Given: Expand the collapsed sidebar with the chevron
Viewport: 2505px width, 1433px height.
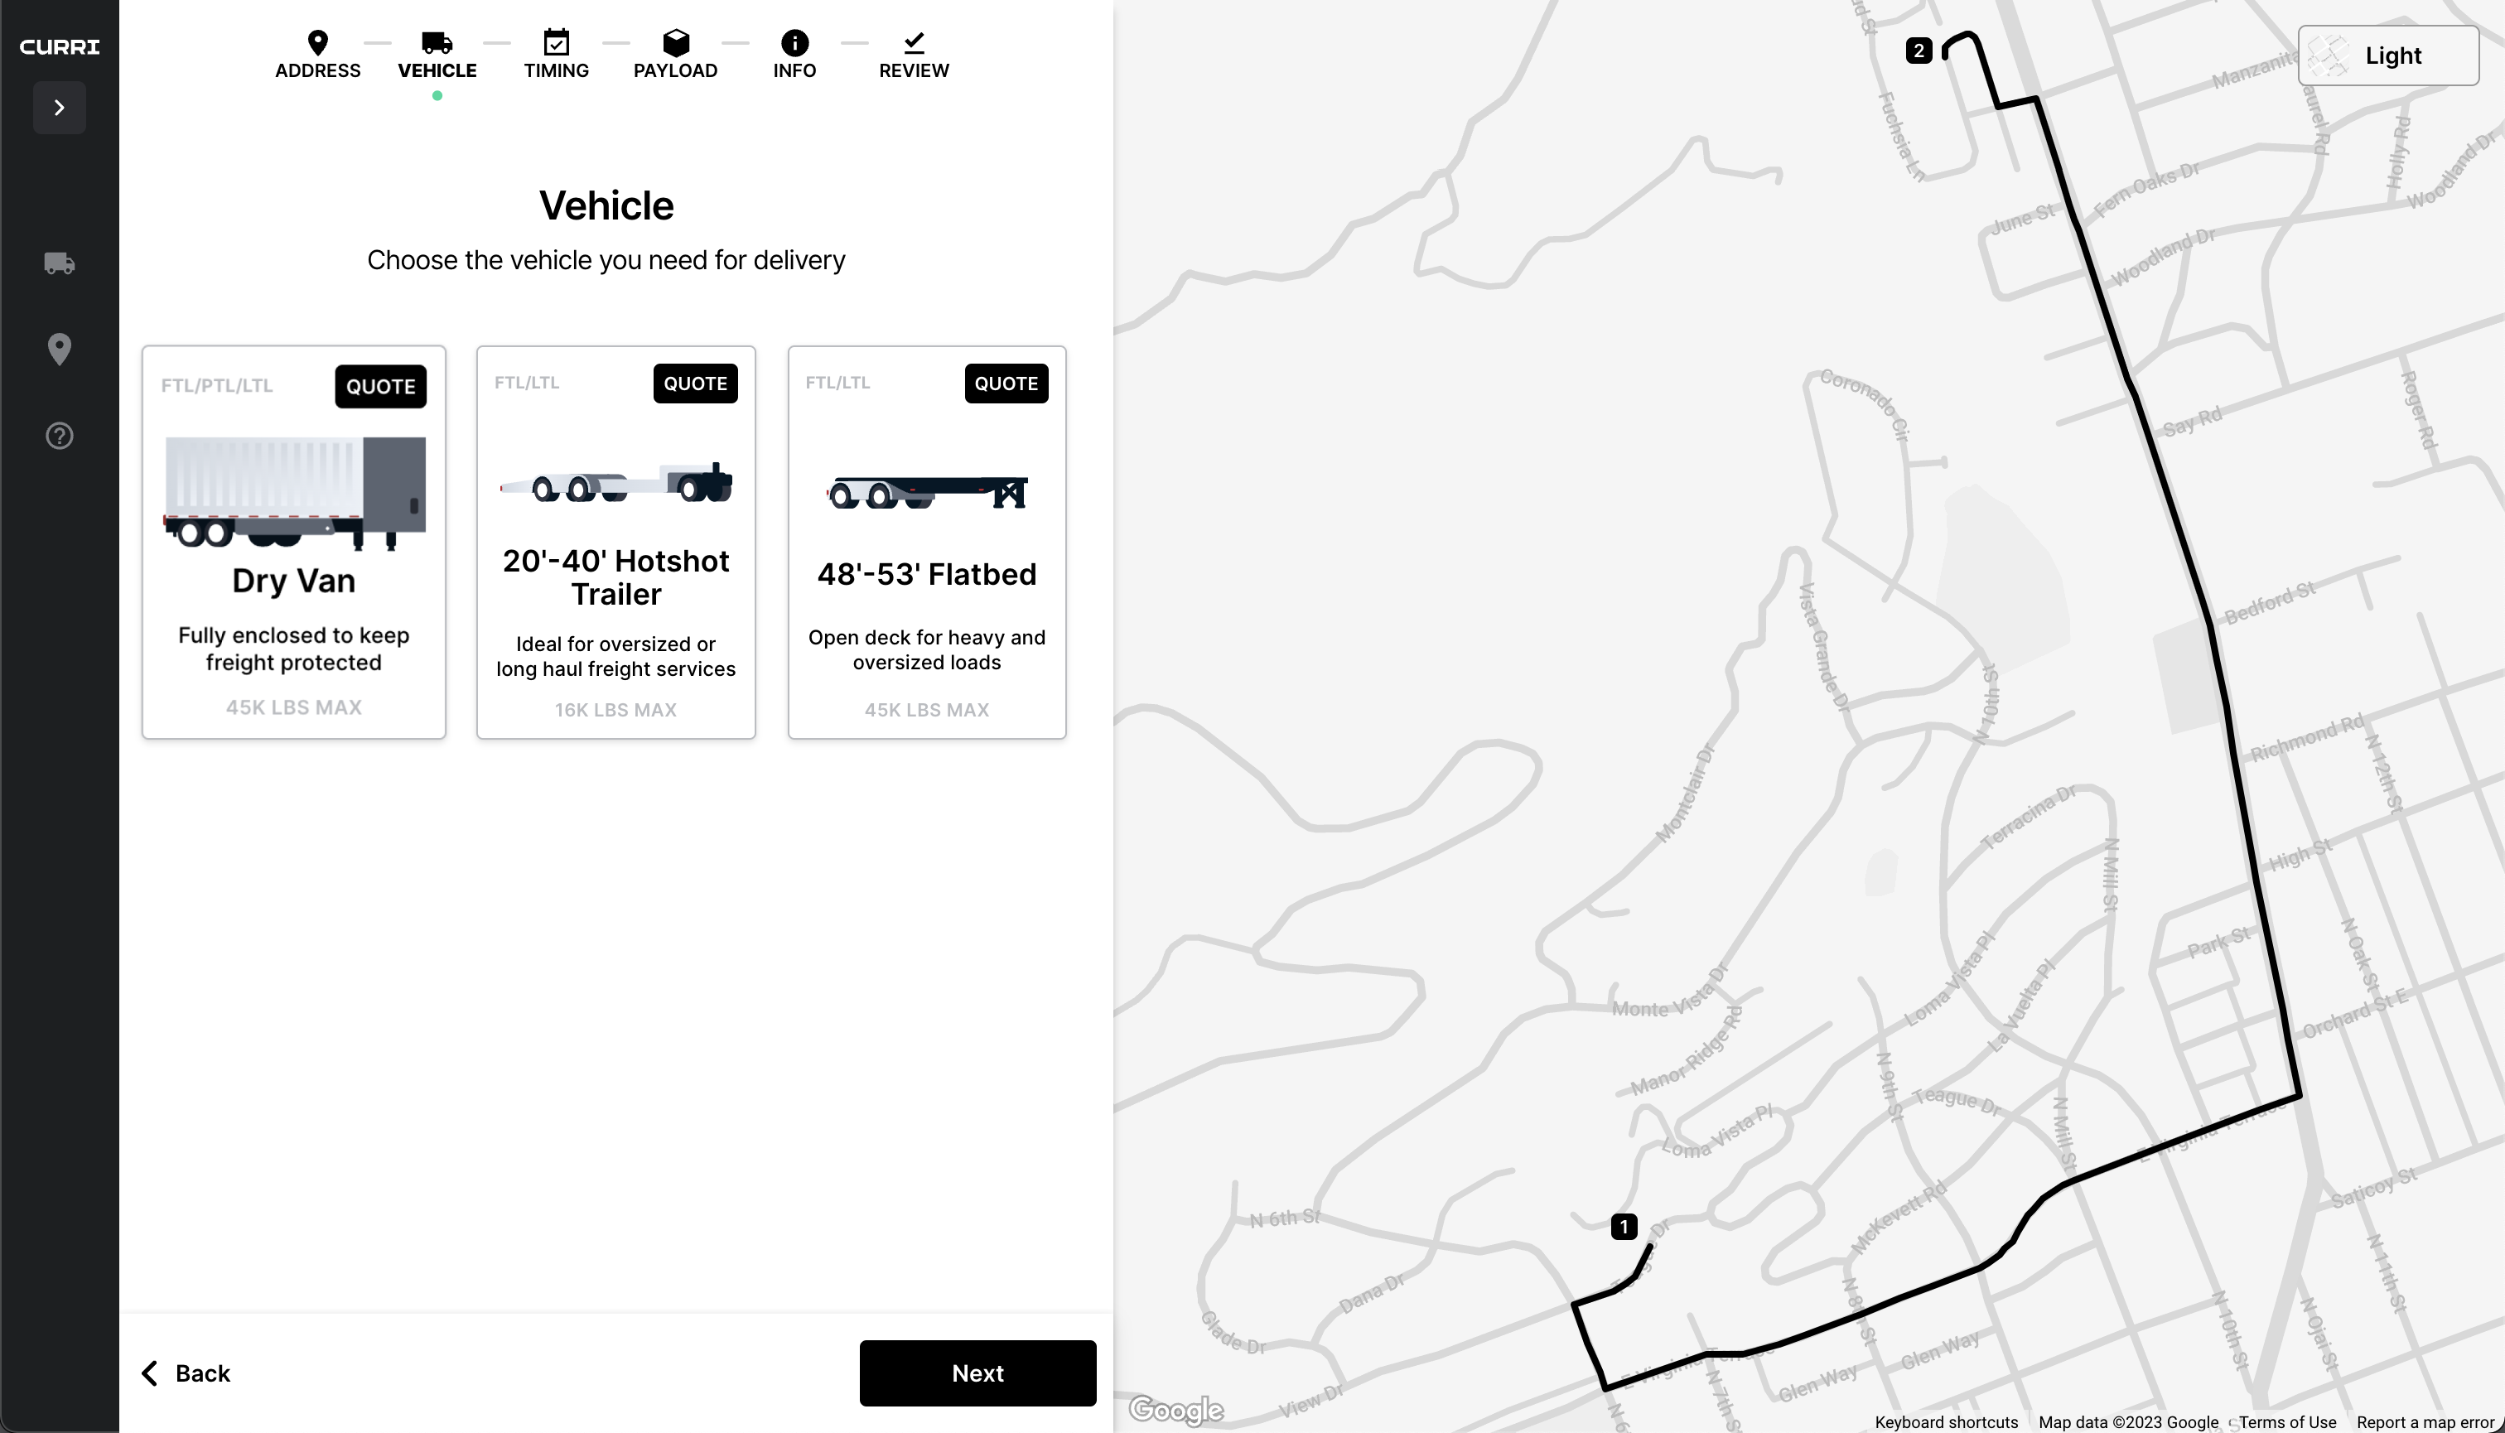Looking at the screenshot, I should point(58,106).
